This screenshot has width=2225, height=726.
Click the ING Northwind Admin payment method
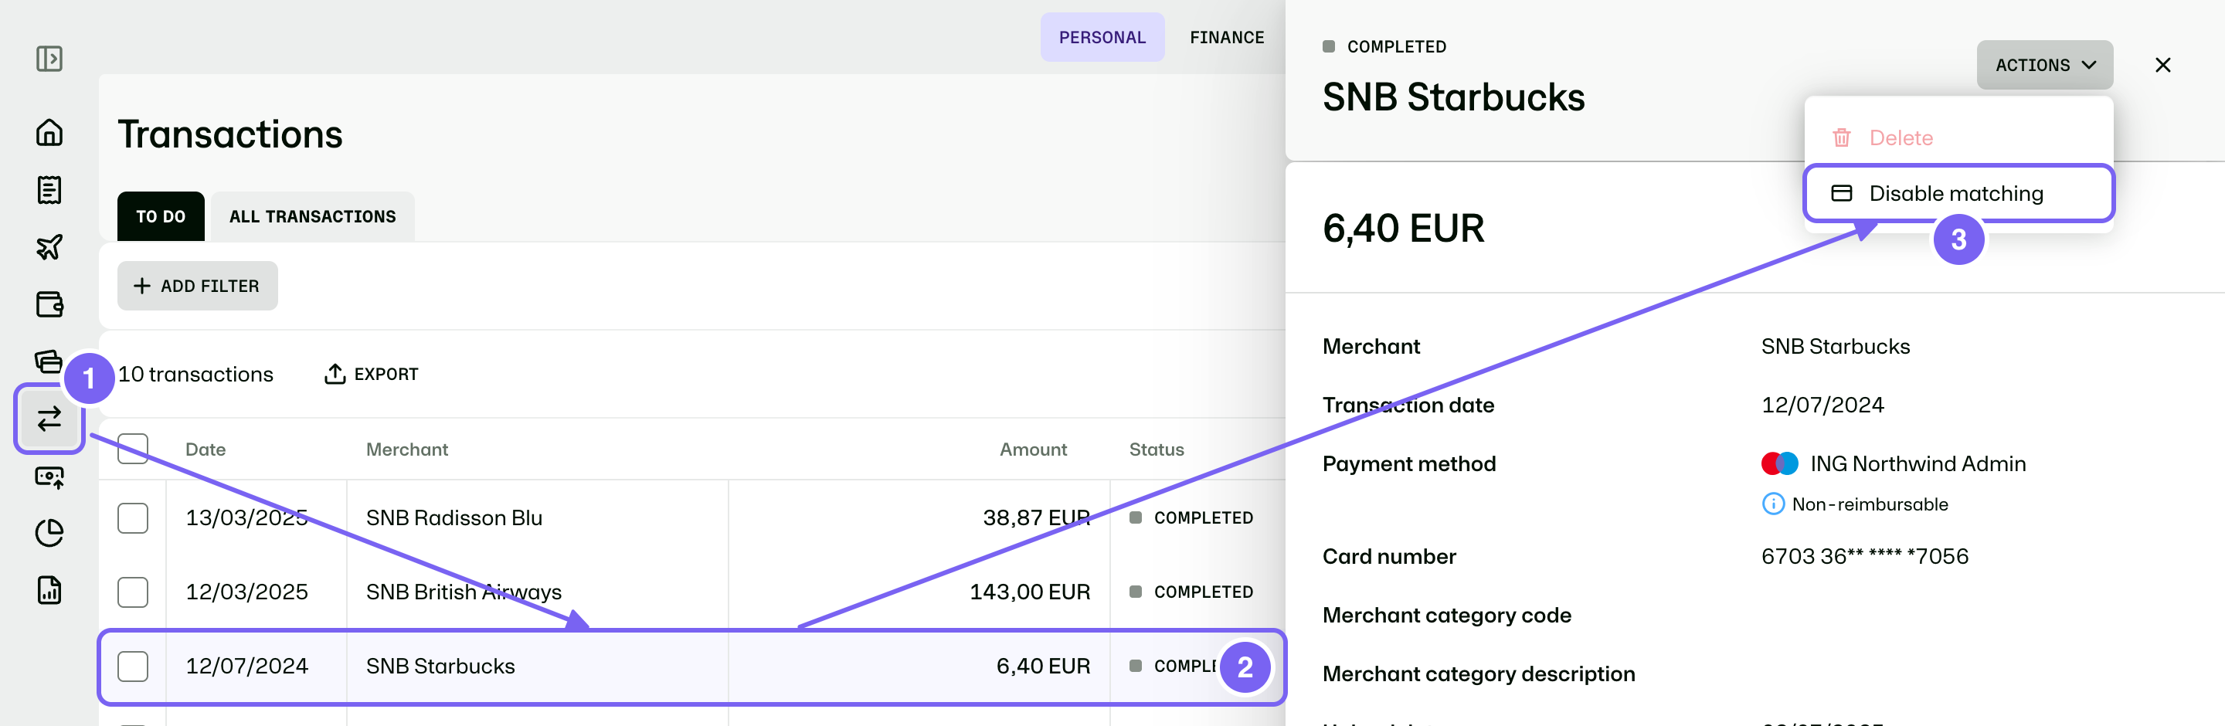click(1918, 463)
